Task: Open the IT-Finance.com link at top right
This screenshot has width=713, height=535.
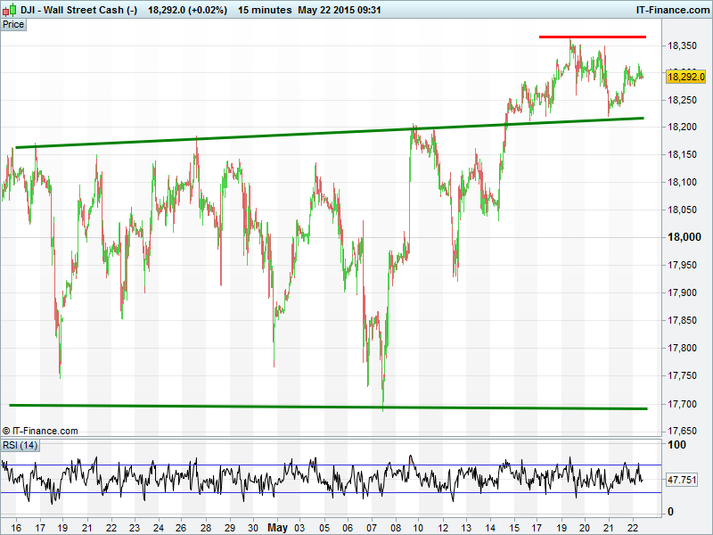Action: [671, 10]
